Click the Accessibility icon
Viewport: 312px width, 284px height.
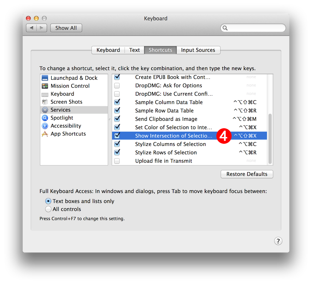click(x=45, y=126)
